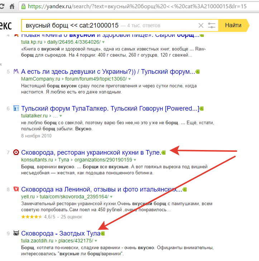Open result 'Сковорода, ресторан украинской кухни в Туле'
This screenshot has height=261, width=259.
[x=91, y=153]
